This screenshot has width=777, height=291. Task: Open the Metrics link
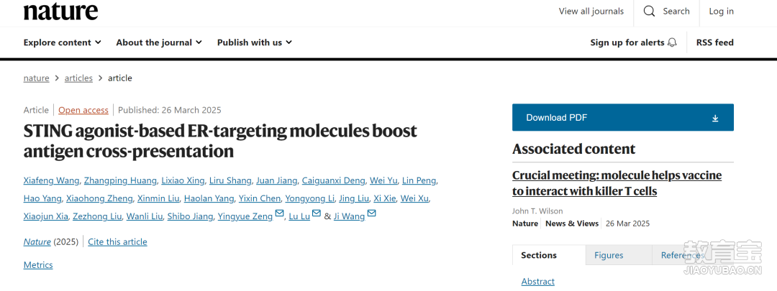38,265
